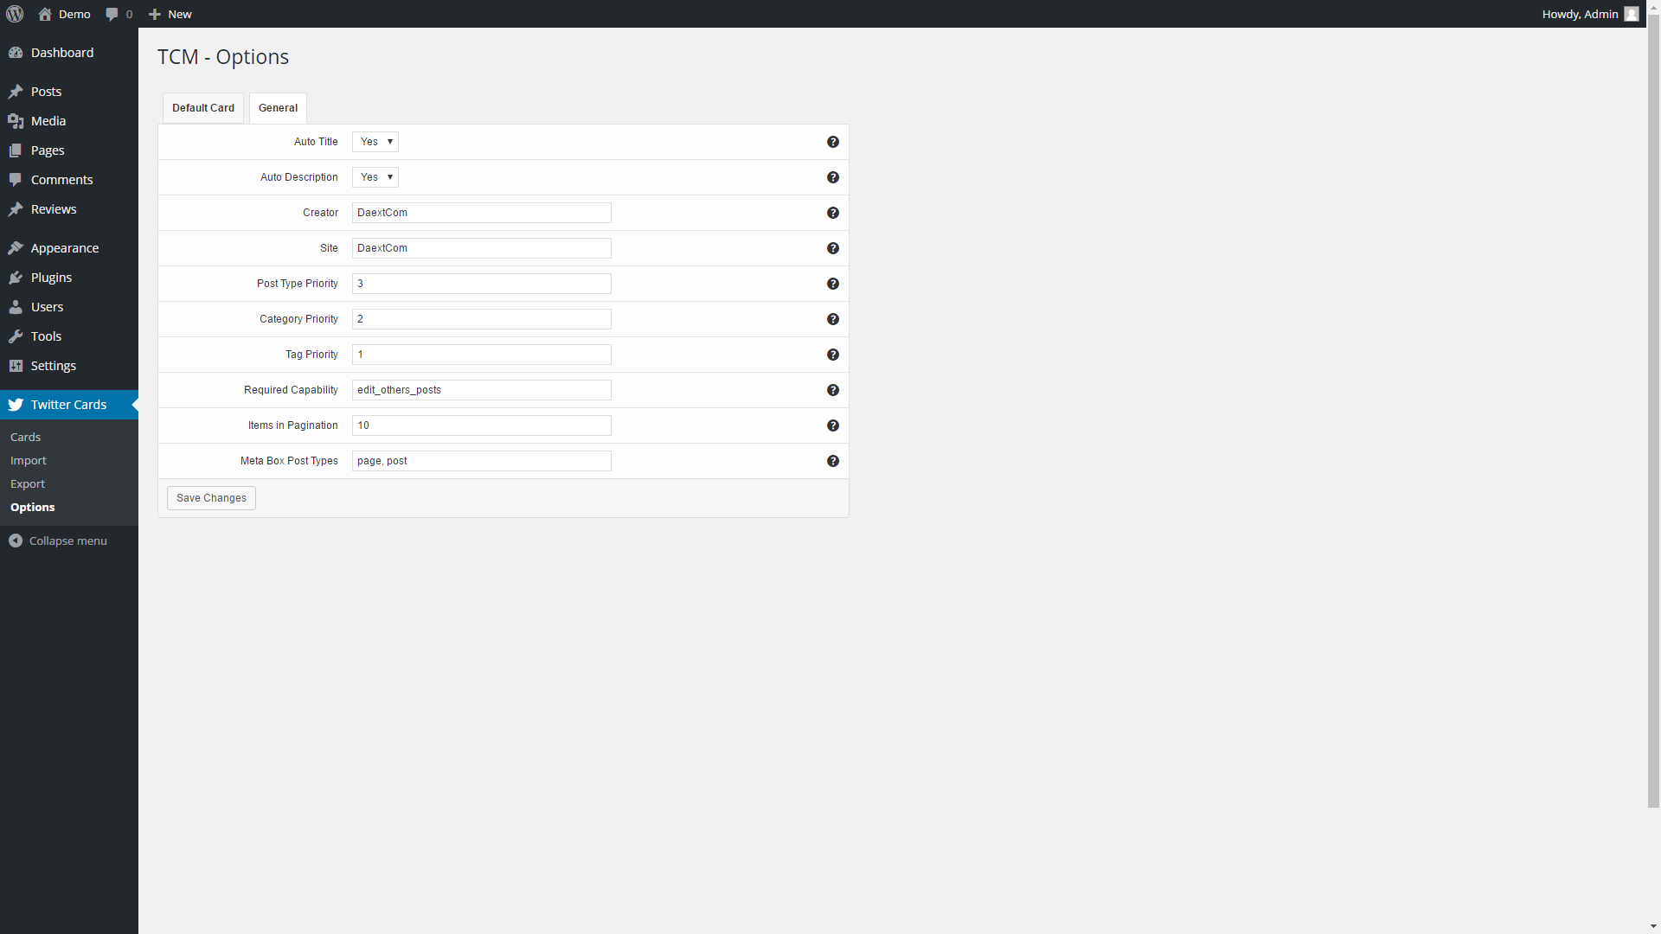The image size is (1661, 934).
Task: Open the WordPress logo menu
Action: [x=15, y=14]
